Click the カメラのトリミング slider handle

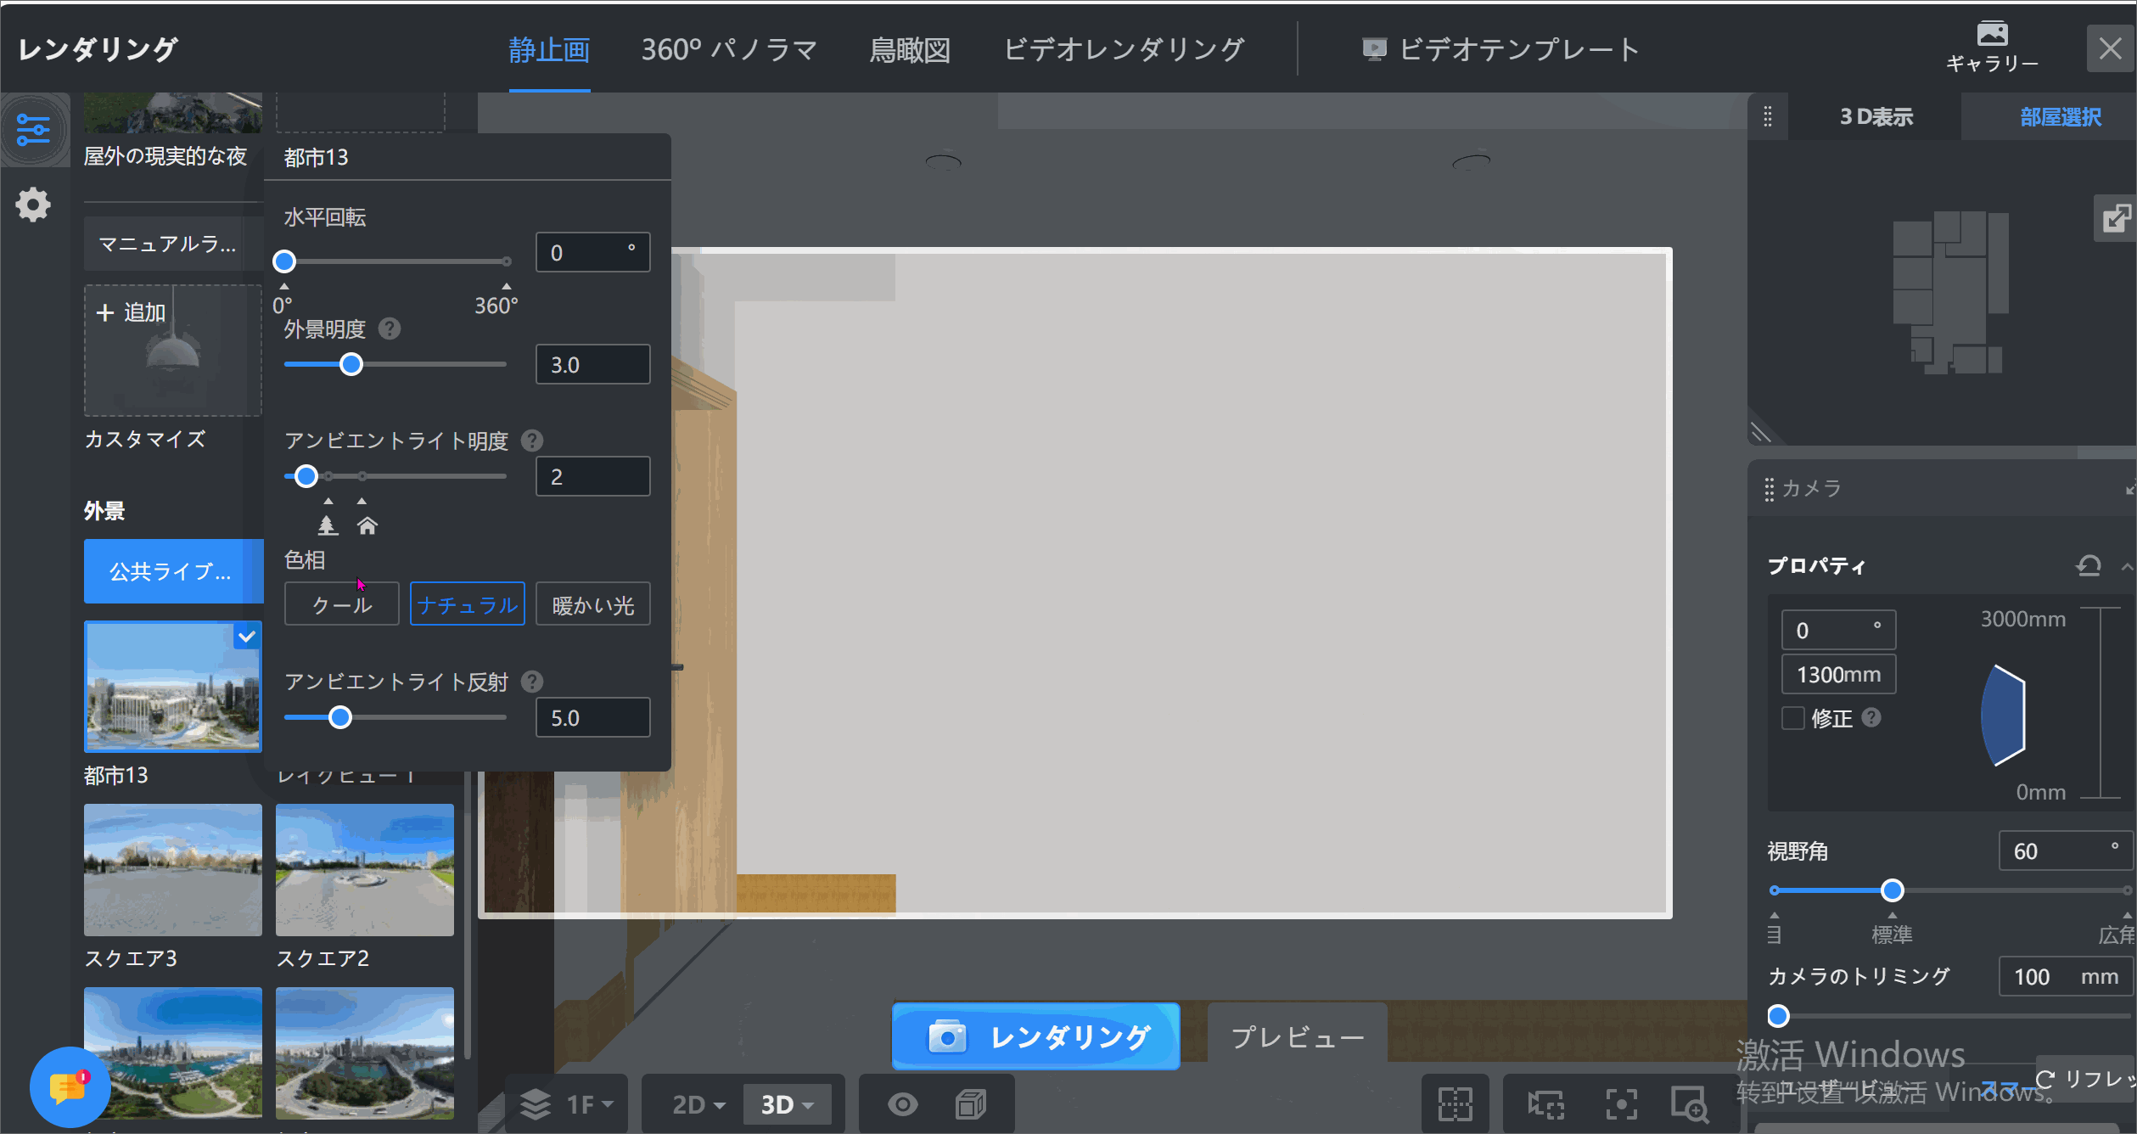pyautogui.click(x=1778, y=1015)
